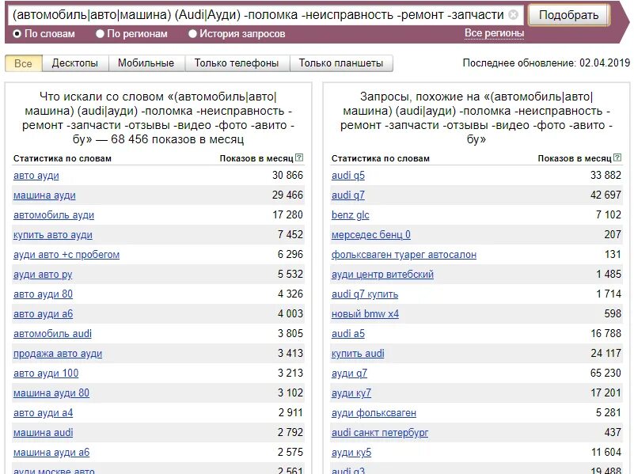The height and width of the screenshot is (474, 634).
Task: Click the 30 866 impressions value
Action: 287,176
